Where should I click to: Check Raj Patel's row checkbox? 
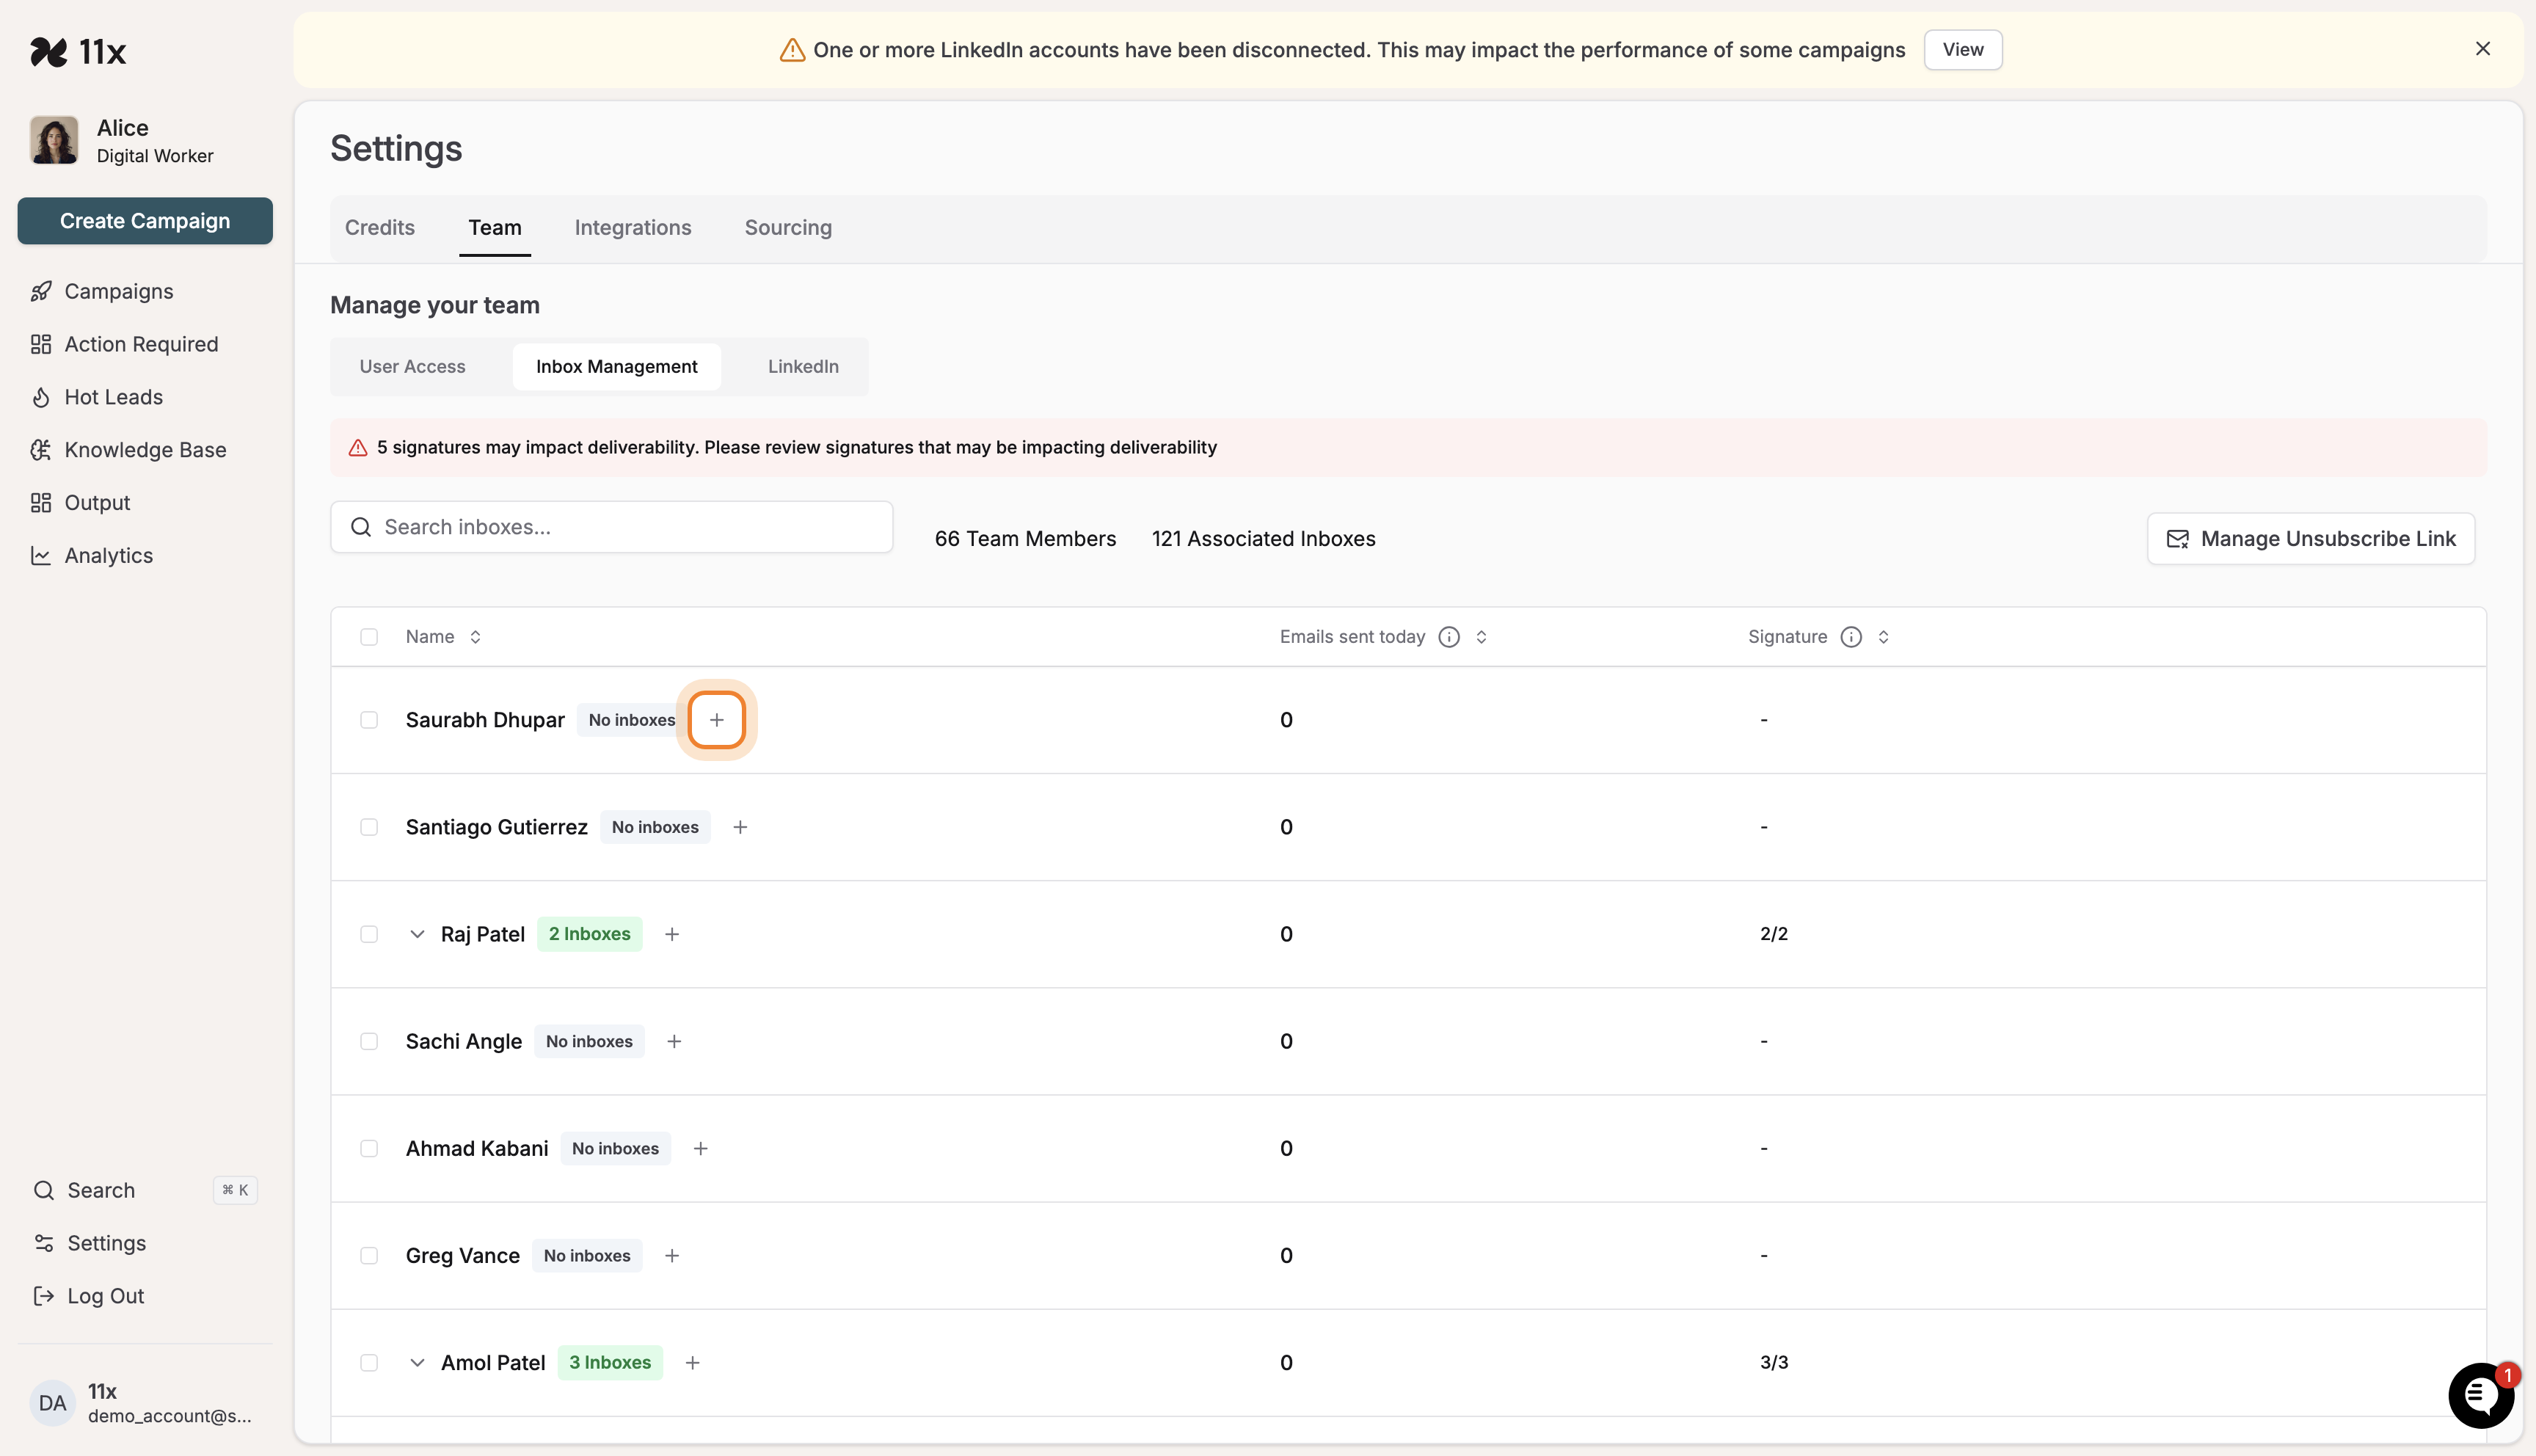point(369,934)
